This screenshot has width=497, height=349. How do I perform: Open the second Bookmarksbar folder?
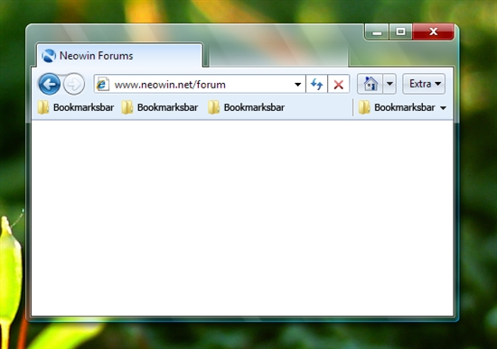point(160,107)
